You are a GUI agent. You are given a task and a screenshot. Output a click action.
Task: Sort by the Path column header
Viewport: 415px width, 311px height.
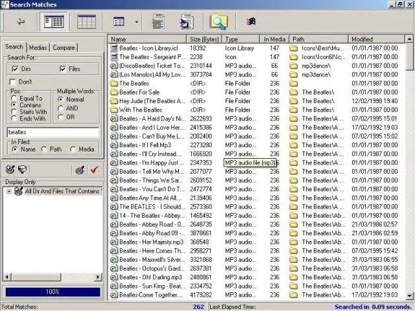pyautogui.click(x=318, y=39)
